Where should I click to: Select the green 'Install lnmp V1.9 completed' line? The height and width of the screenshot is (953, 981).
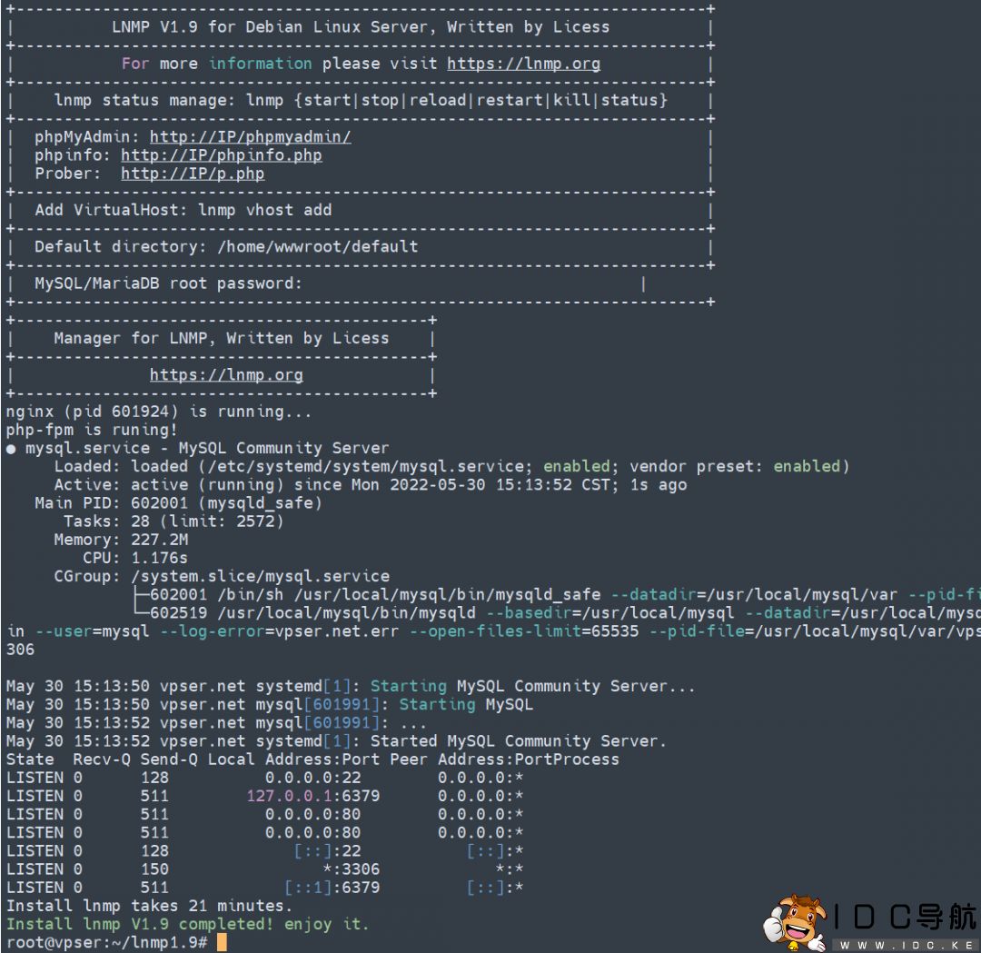[187, 924]
